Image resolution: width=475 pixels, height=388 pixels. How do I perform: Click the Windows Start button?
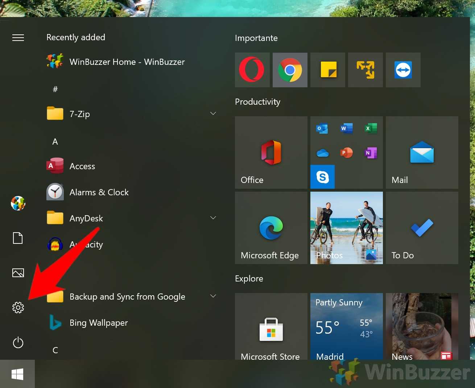17,374
